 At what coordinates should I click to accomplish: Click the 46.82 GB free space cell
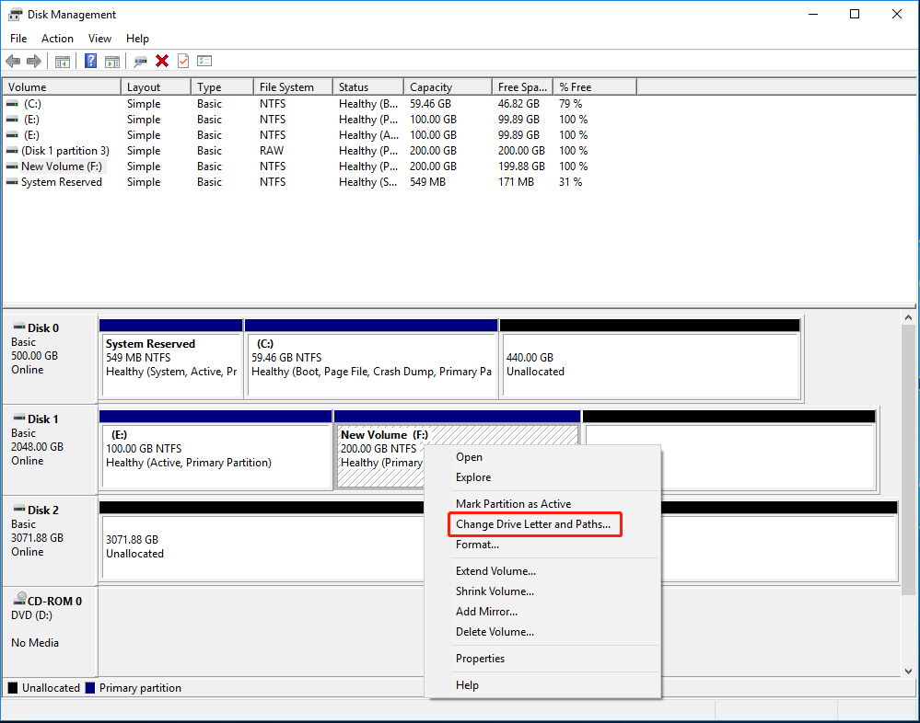coord(518,104)
